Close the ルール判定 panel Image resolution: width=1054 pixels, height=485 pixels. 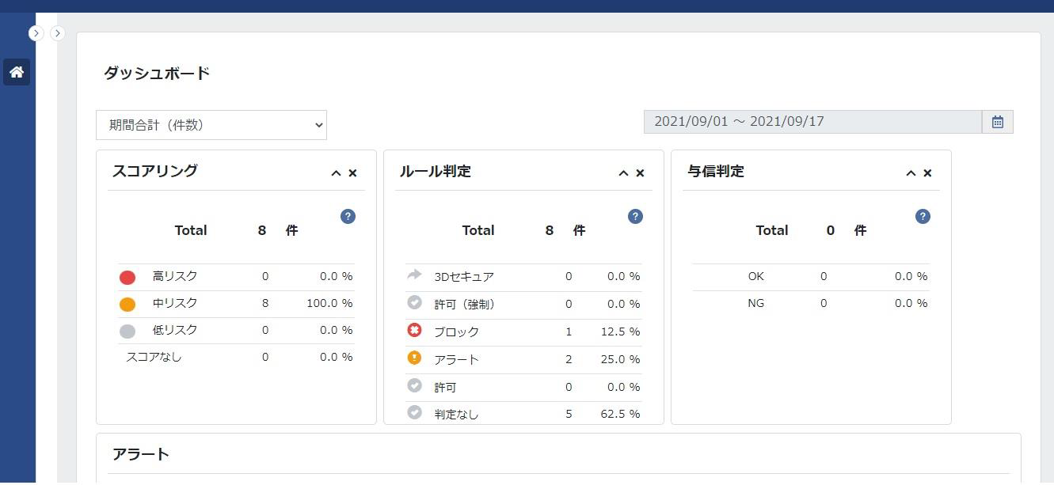641,173
